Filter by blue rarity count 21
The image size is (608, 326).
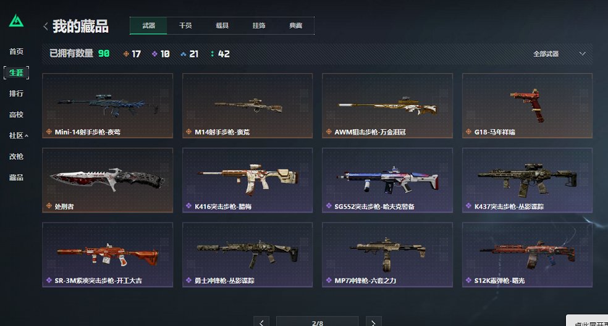coord(190,54)
